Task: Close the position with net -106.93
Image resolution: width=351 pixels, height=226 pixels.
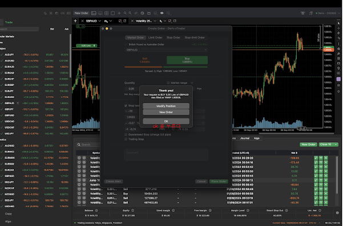Action: 326,158
